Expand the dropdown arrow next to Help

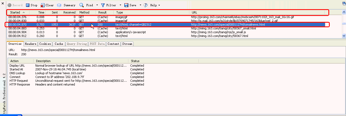159,5
